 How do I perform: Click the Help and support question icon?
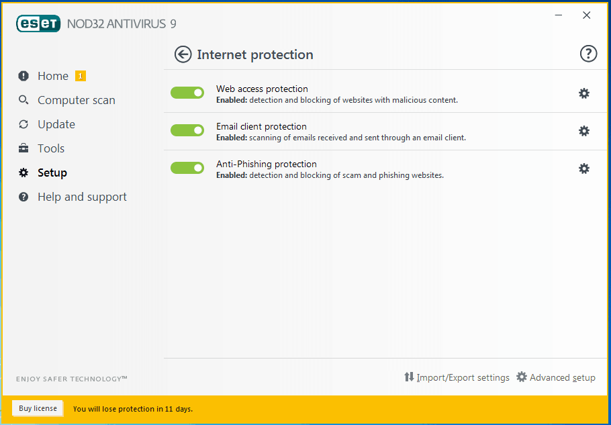[23, 197]
